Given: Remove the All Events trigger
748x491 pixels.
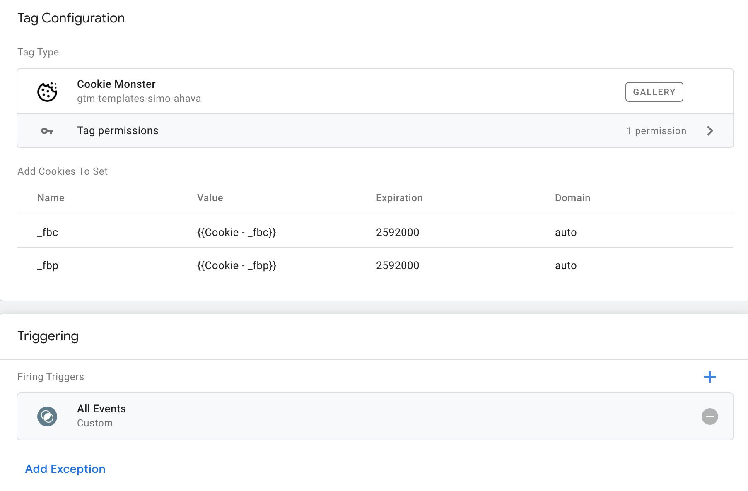Looking at the screenshot, I should point(710,416).
